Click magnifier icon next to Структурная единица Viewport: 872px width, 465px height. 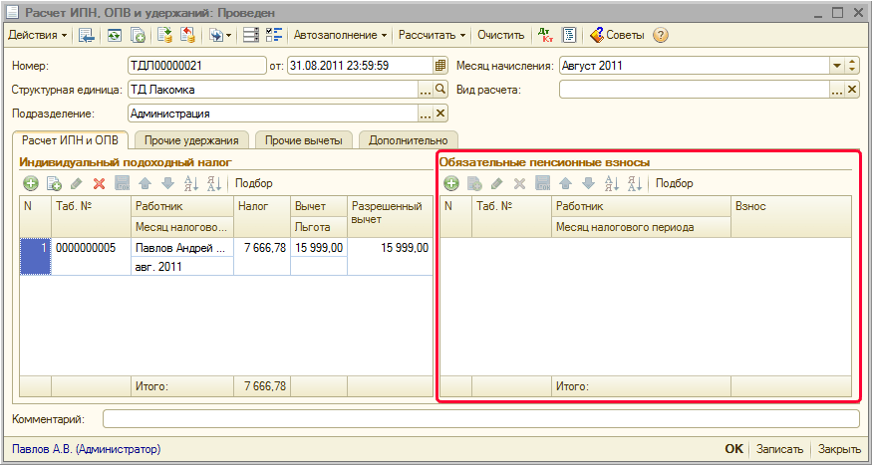440,90
